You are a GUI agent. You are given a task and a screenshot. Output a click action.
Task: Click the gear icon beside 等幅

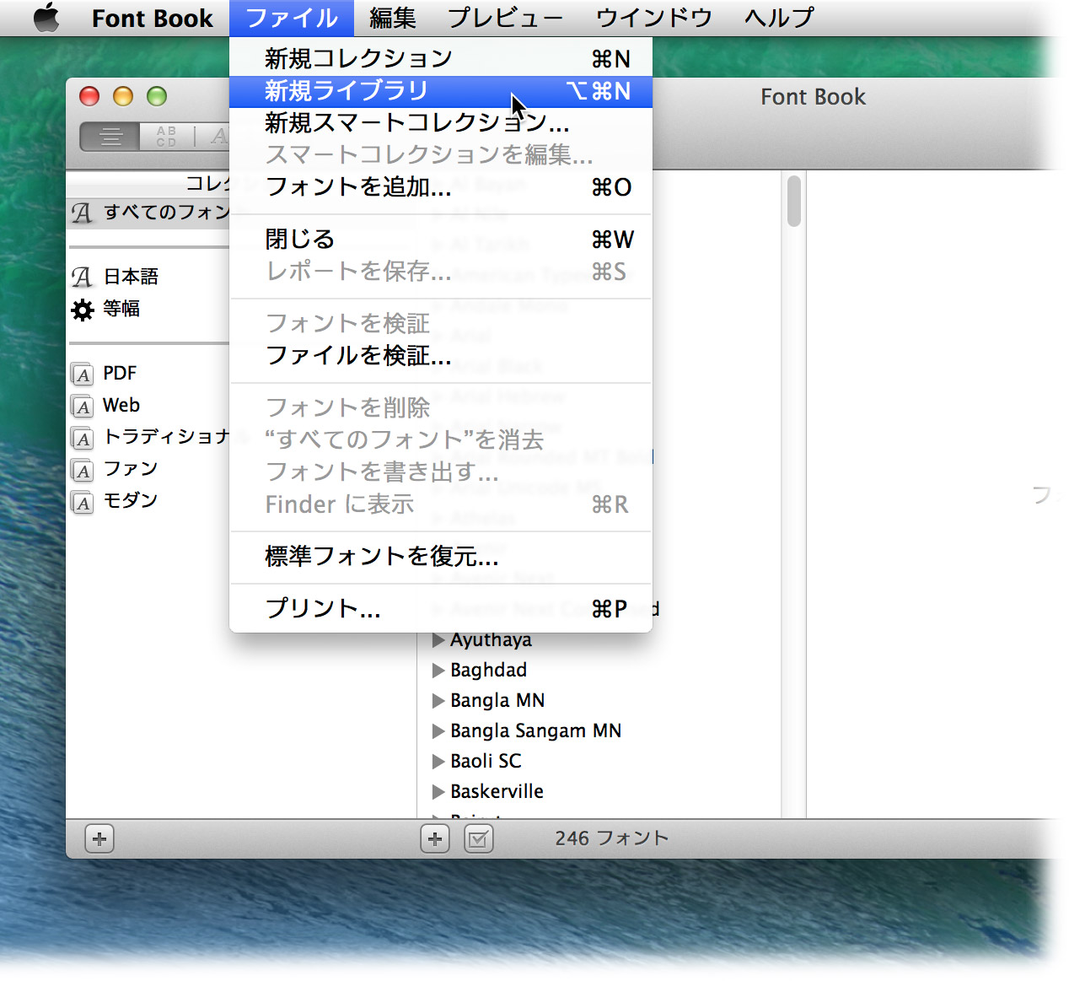83,310
